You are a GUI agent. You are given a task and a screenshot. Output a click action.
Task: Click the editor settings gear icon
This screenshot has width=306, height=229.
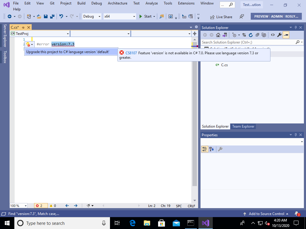pos(196,27)
